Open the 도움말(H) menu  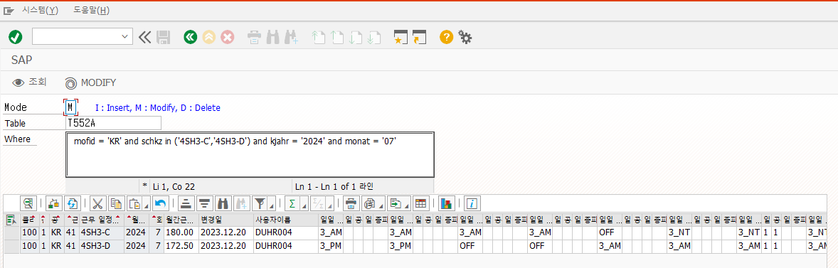point(91,10)
